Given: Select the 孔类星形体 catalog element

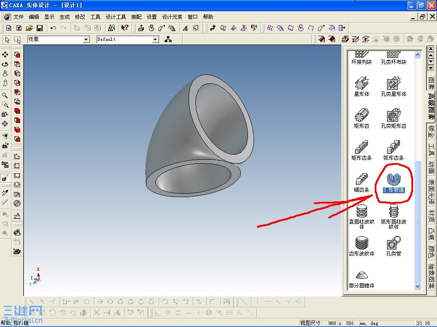Looking at the screenshot, I should pos(393,86).
